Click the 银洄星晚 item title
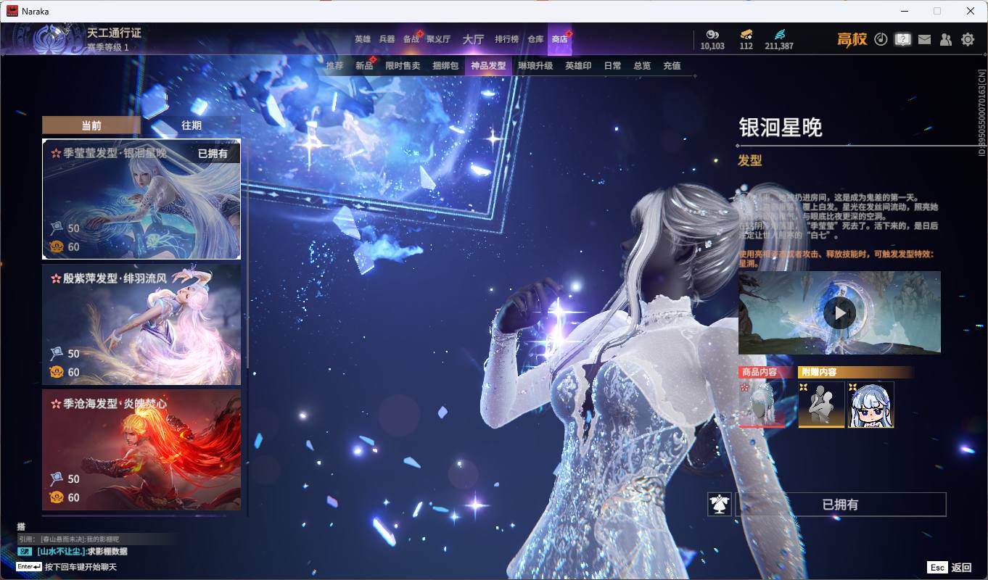This screenshot has width=988, height=580. point(781,128)
